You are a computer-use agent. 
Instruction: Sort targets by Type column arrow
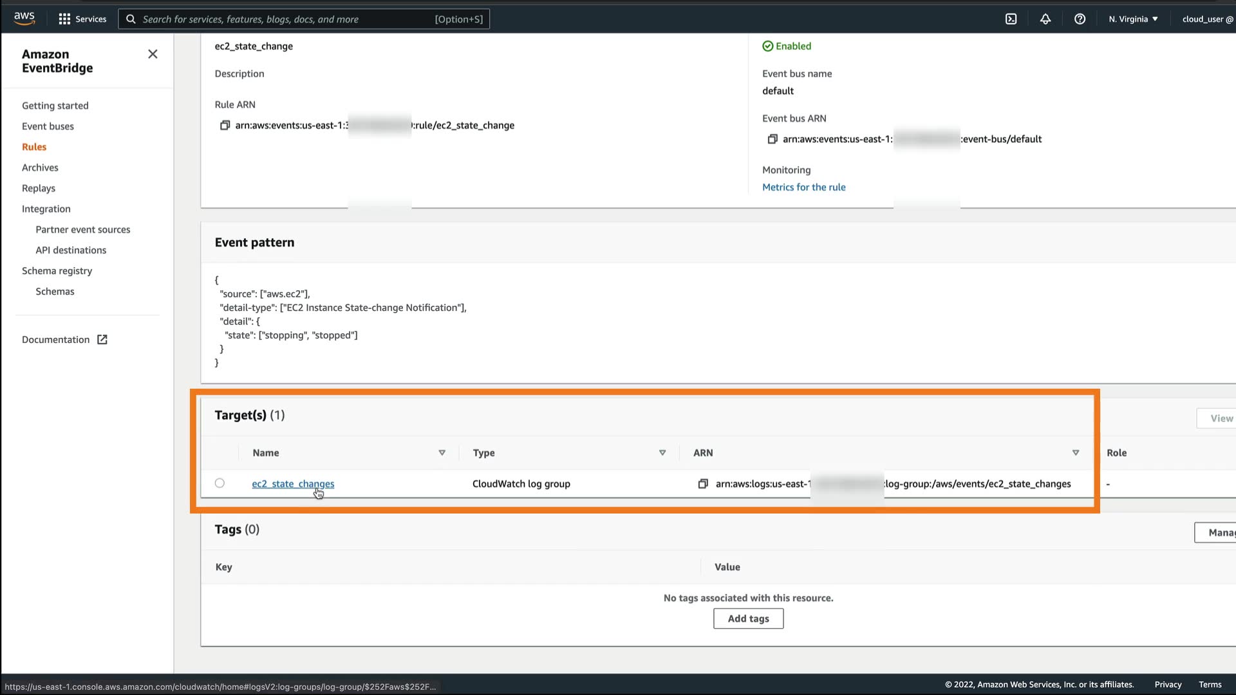pyautogui.click(x=662, y=453)
